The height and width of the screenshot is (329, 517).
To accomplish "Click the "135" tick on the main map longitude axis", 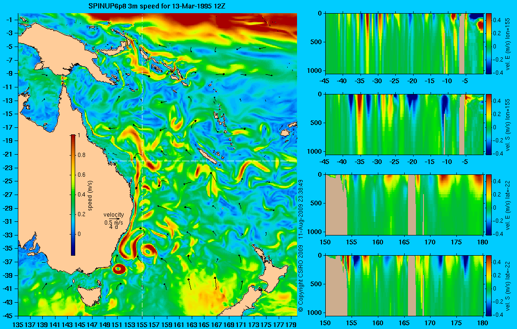I will pyautogui.click(x=18, y=325).
